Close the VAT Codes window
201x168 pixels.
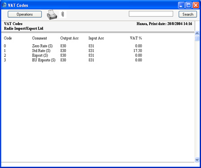pyautogui.click(x=196, y=5)
